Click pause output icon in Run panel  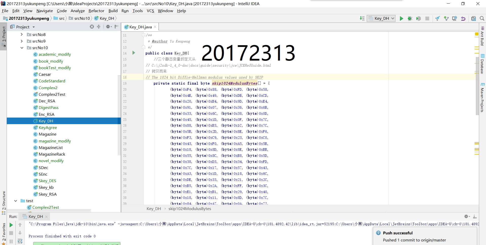(x=11, y=241)
